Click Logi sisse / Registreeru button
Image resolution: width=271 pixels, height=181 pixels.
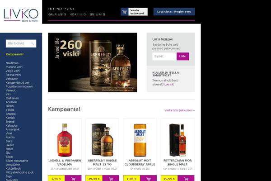[174, 12]
